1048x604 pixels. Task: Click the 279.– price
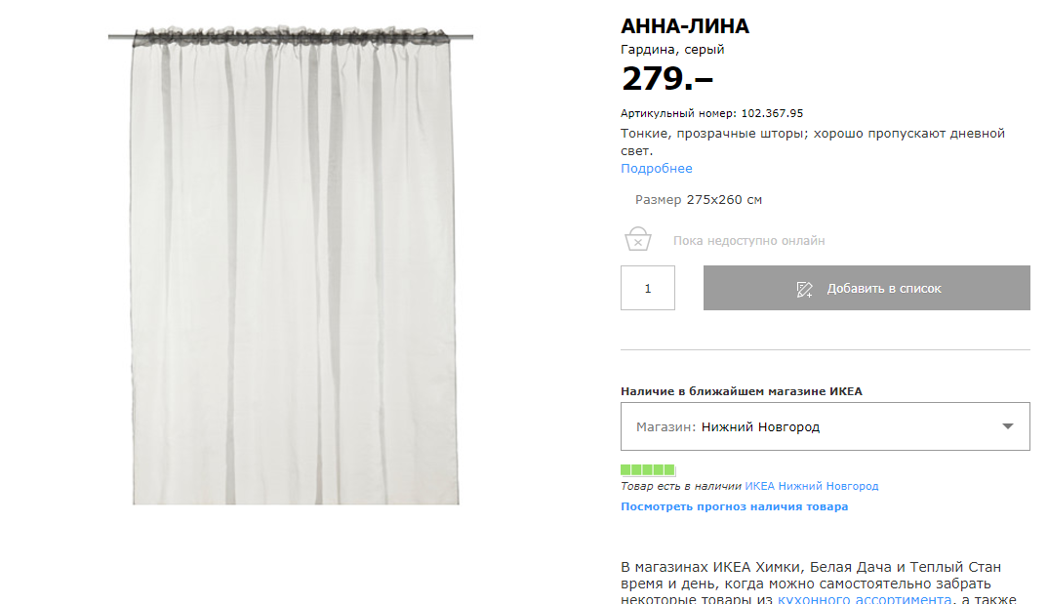click(x=667, y=79)
